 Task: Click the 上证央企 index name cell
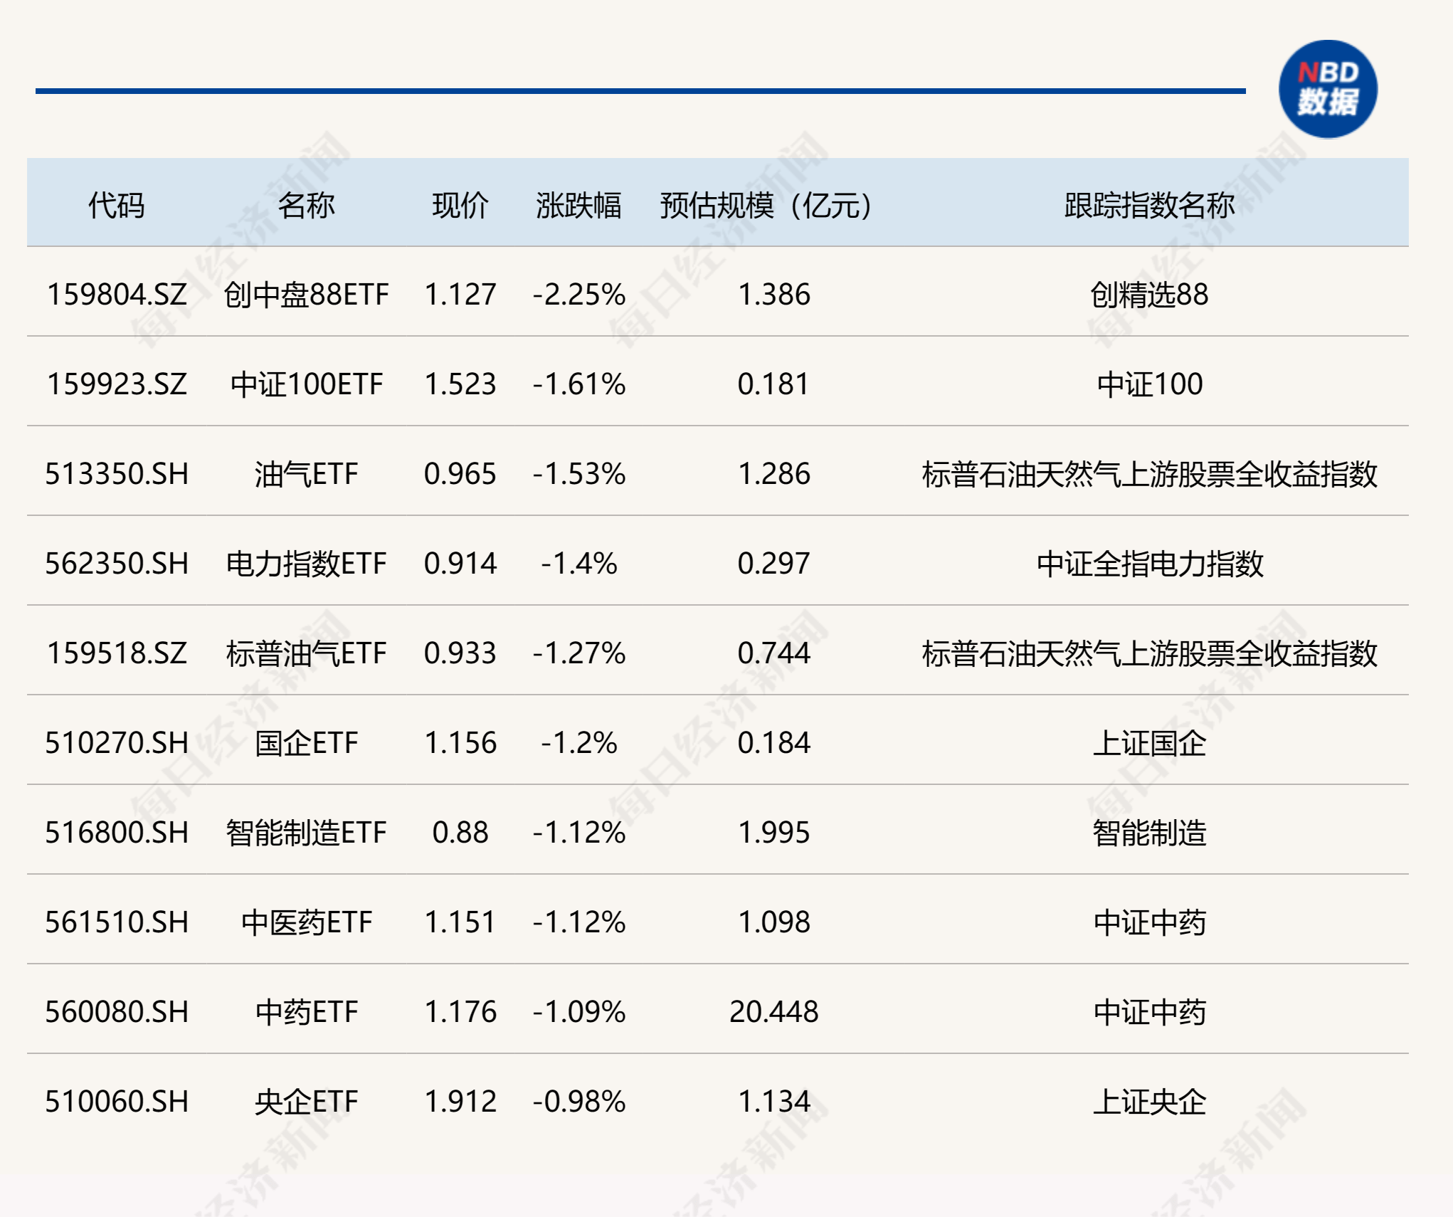1149,1102
